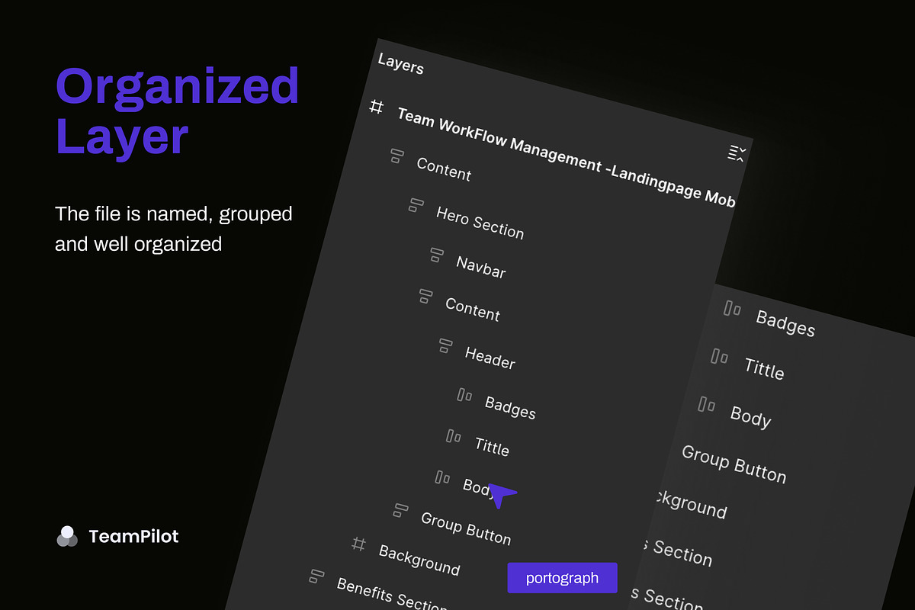Screen dimensions: 915x610
Task: Click the Background layer's frame icon
Action: click(358, 544)
